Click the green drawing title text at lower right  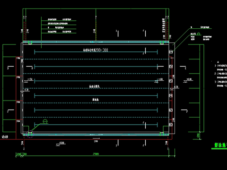(x=221, y=145)
